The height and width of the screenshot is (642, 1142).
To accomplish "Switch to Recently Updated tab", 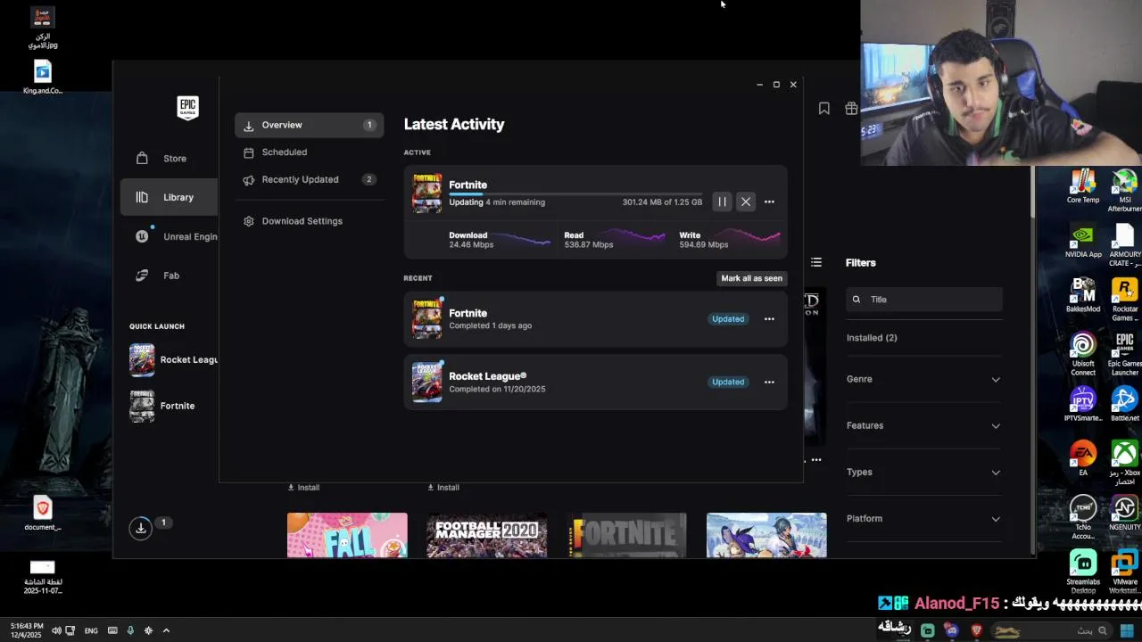I will pyautogui.click(x=309, y=179).
